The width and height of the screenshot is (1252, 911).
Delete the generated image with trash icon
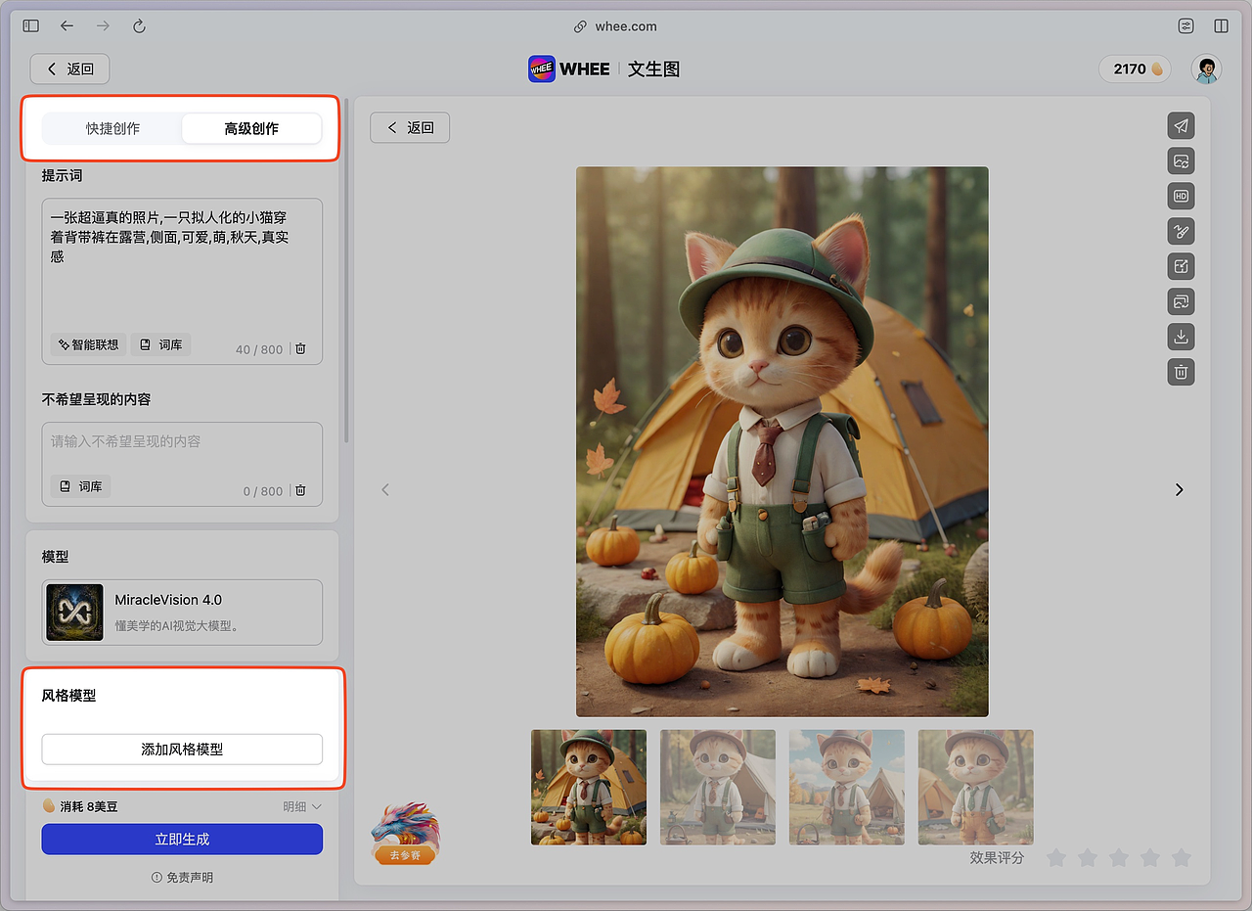pos(1181,372)
